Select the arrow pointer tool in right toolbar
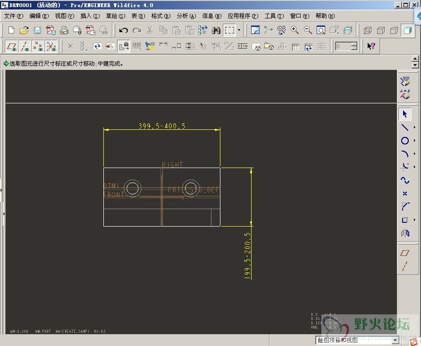This screenshot has height=346, width=421. coord(405,114)
